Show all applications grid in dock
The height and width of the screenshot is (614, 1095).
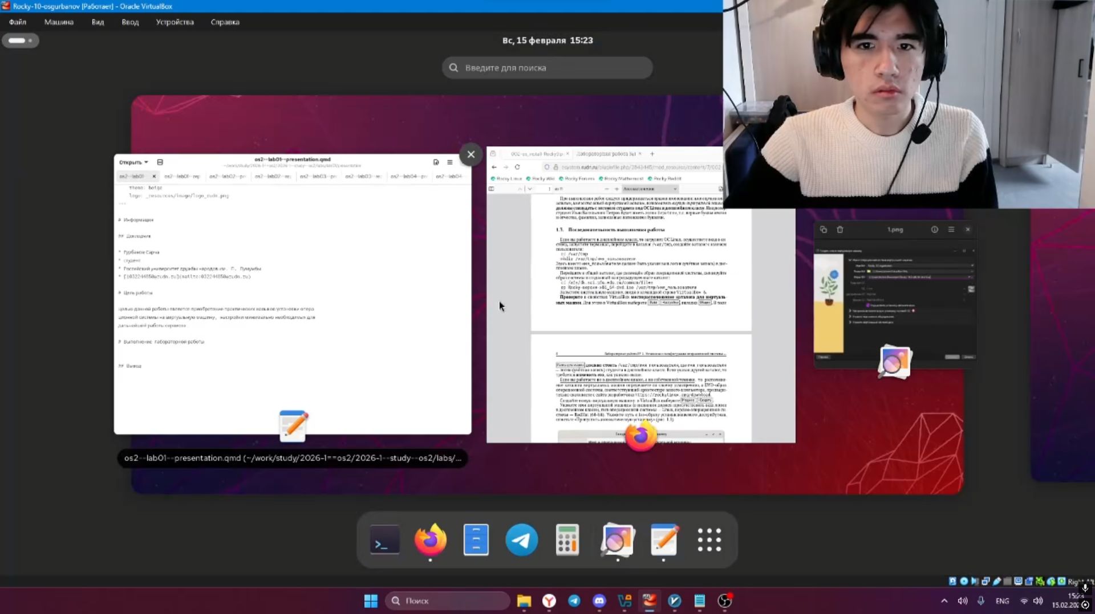709,539
